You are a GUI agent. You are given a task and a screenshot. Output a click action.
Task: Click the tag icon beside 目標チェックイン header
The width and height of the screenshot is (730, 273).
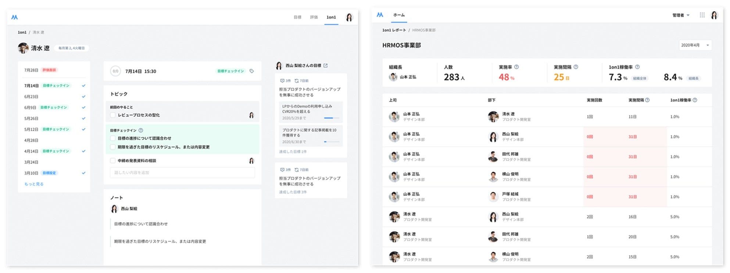point(252,71)
